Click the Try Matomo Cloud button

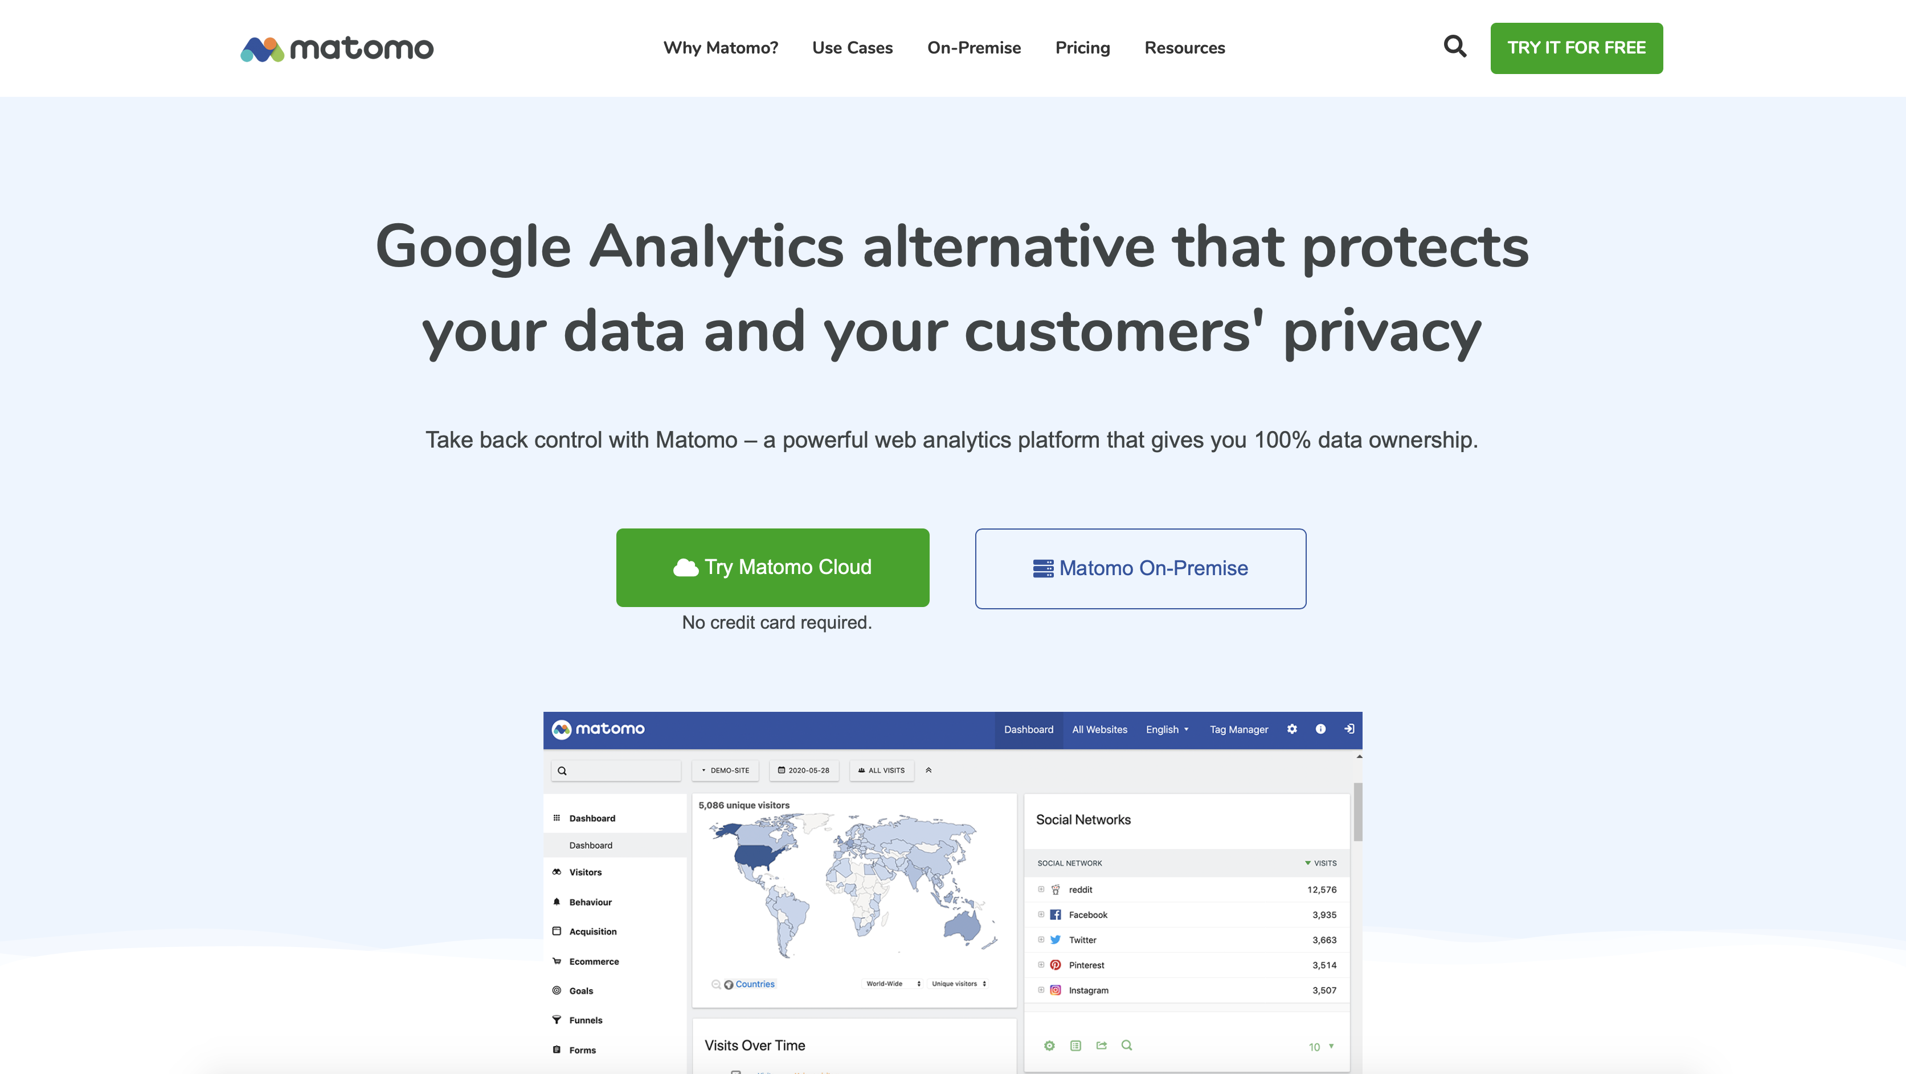(772, 567)
